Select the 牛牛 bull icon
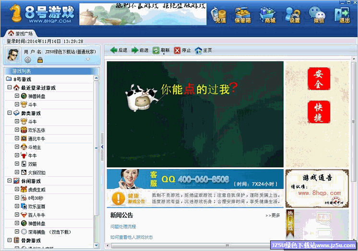Image resolution: width=358 pixels, height=251 pixels. click(24, 156)
